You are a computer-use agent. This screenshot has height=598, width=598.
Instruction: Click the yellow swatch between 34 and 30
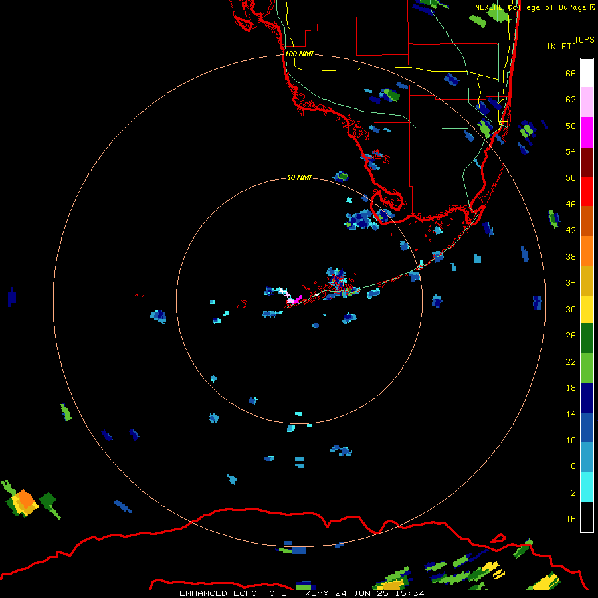point(587,309)
